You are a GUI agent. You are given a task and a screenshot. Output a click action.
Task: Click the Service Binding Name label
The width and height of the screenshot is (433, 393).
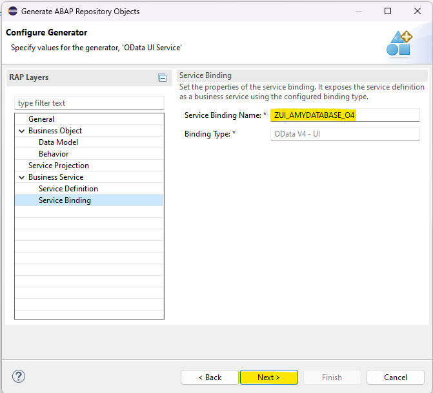pyautogui.click(x=225, y=115)
